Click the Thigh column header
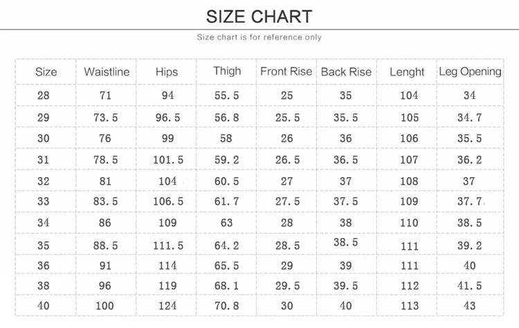The width and height of the screenshot is (519, 328). pyautogui.click(x=227, y=71)
